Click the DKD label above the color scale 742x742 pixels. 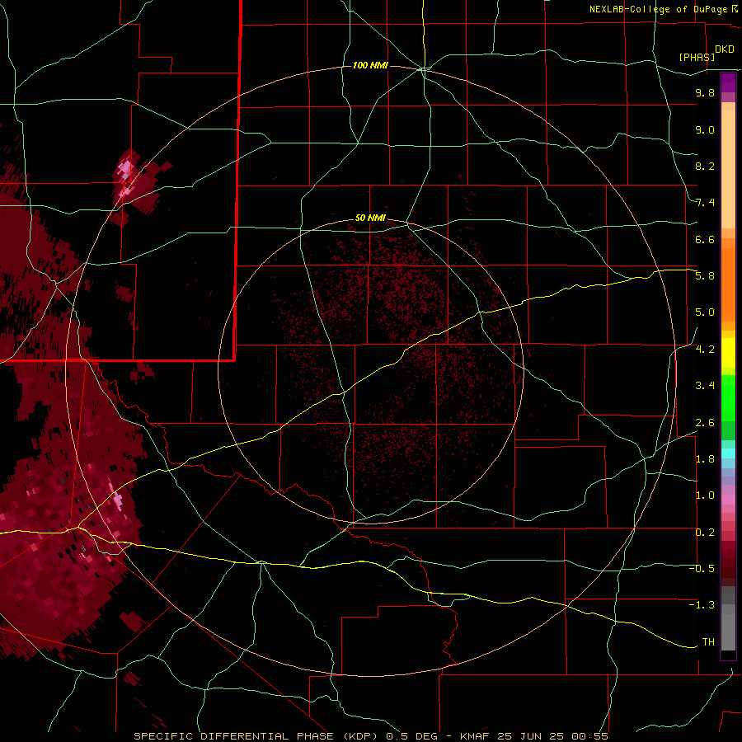[725, 49]
